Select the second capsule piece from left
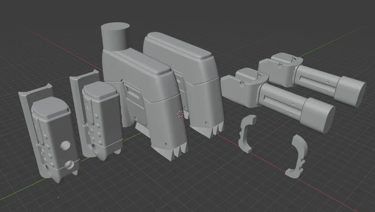Viewport: 375px width, 212px height. [x=102, y=117]
